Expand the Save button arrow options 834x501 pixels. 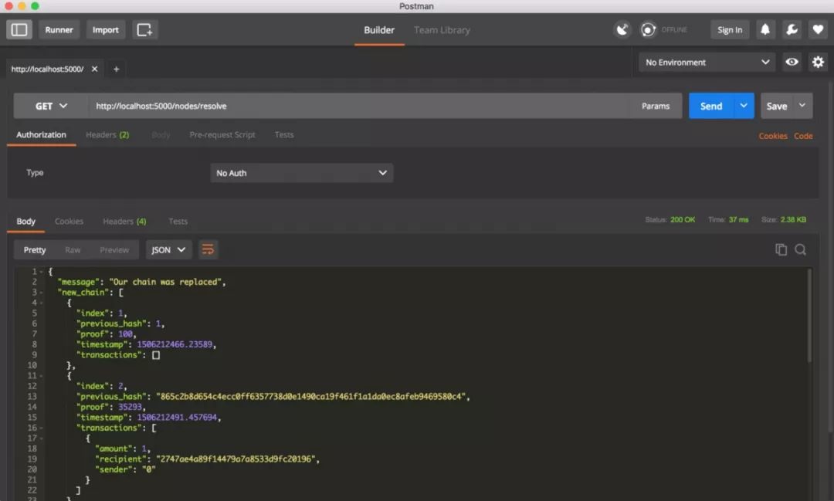[x=802, y=106]
